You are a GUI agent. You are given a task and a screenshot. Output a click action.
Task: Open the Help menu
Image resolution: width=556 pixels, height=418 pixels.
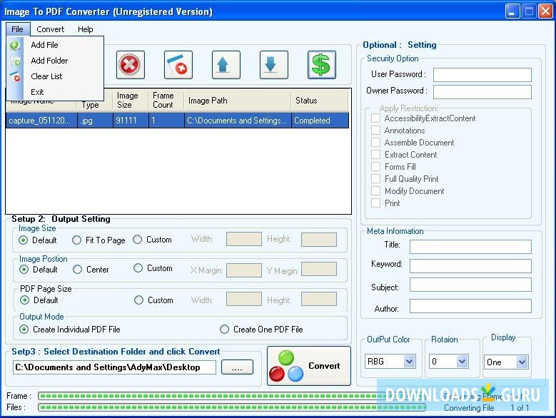86,29
